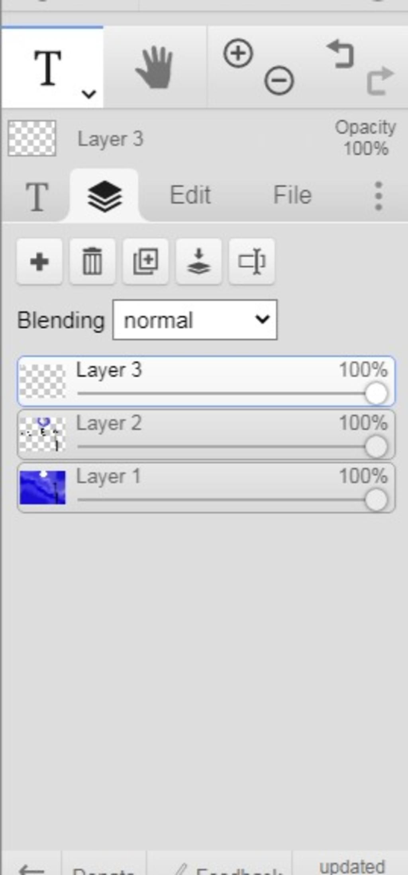The height and width of the screenshot is (875, 408).
Task: Open the Text settings tab
Action: 37,196
